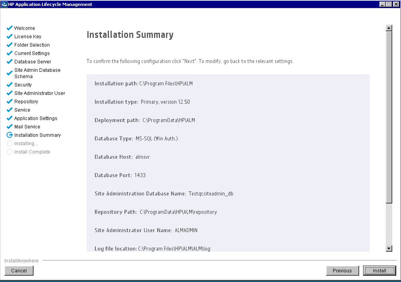The width and height of the screenshot is (401, 282).
Task: Select the Security step label
Action: (23, 85)
